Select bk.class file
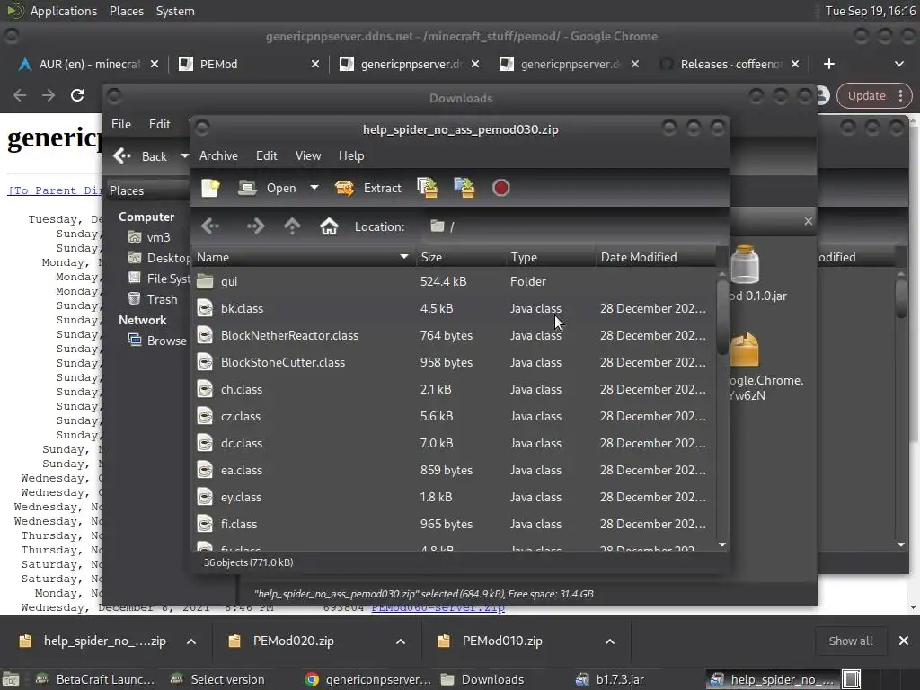 point(454,308)
